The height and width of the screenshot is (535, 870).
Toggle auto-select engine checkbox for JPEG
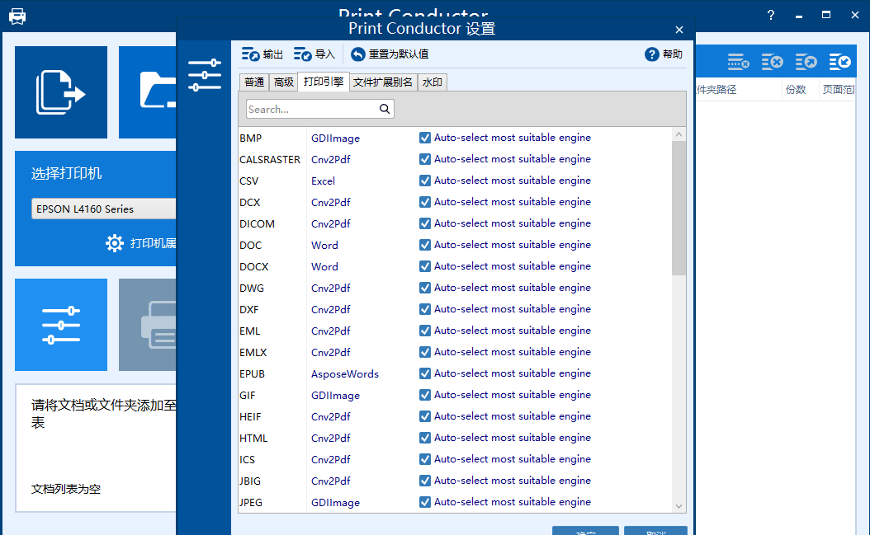point(425,502)
